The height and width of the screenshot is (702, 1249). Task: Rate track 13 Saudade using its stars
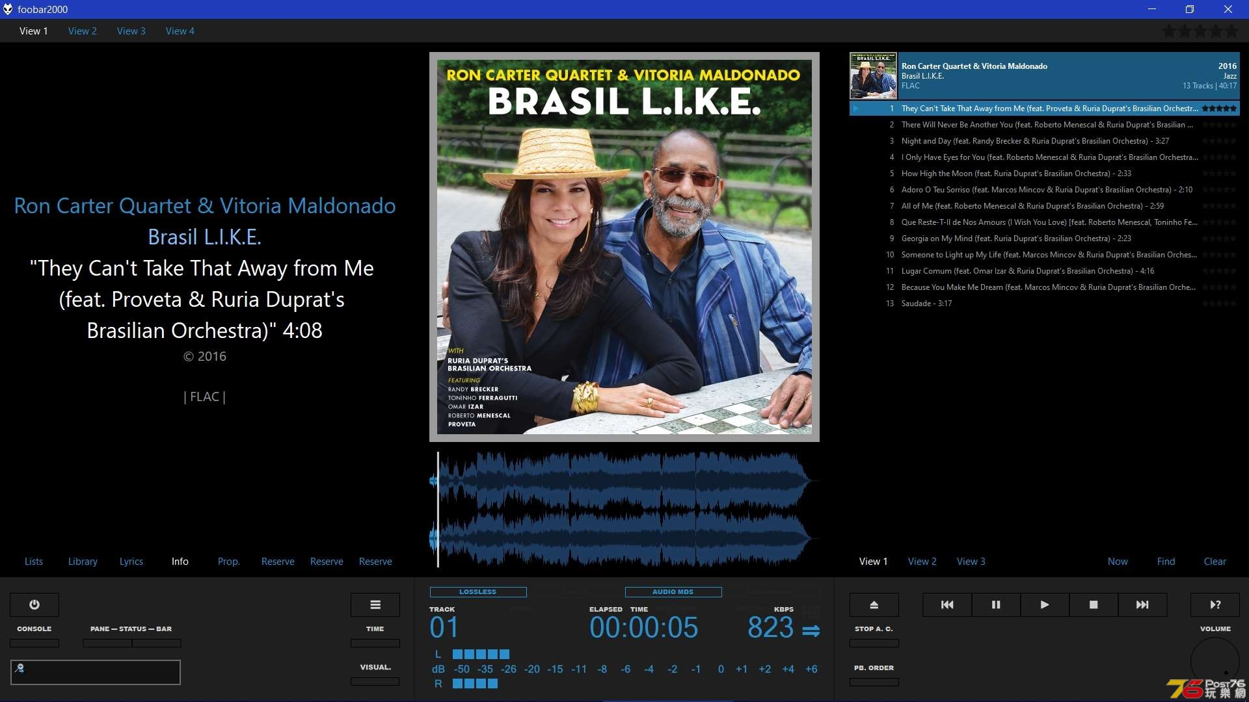(x=1219, y=304)
